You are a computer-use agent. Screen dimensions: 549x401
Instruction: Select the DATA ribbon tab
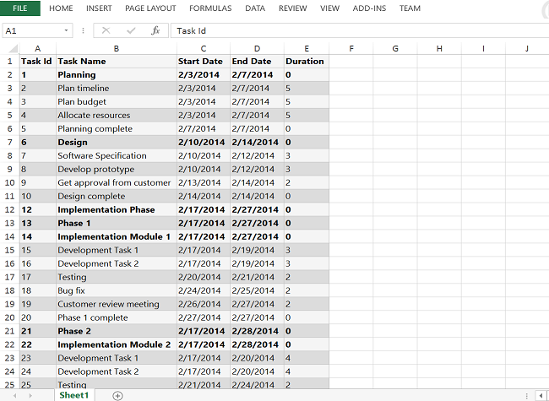[x=255, y=8]
